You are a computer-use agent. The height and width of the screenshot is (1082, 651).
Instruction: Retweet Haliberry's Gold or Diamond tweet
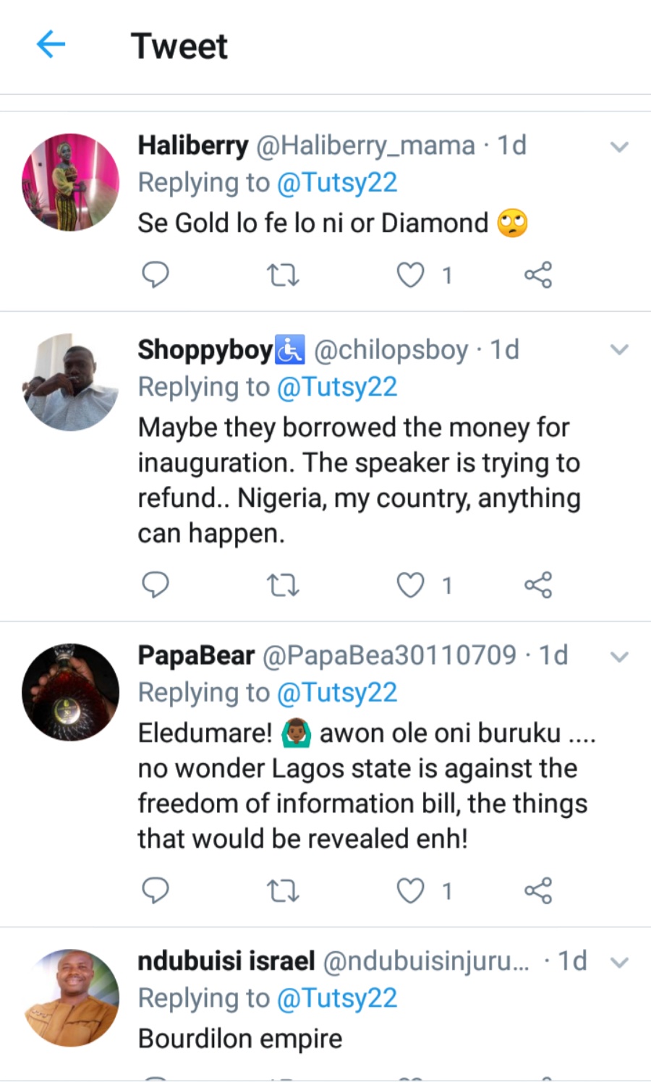tap(283, 276)
